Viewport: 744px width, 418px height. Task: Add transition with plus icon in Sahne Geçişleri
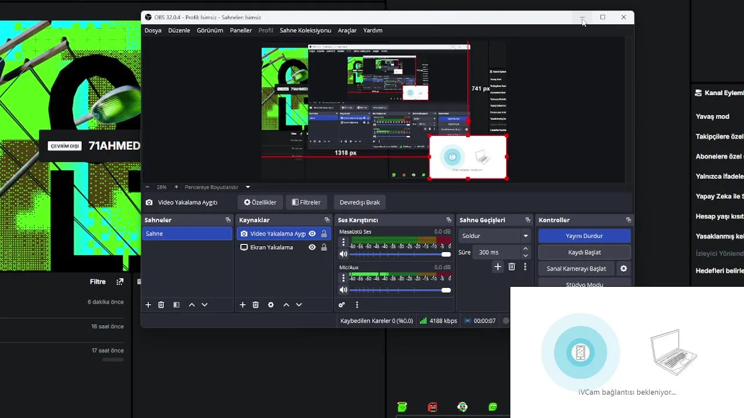(498, 266)
